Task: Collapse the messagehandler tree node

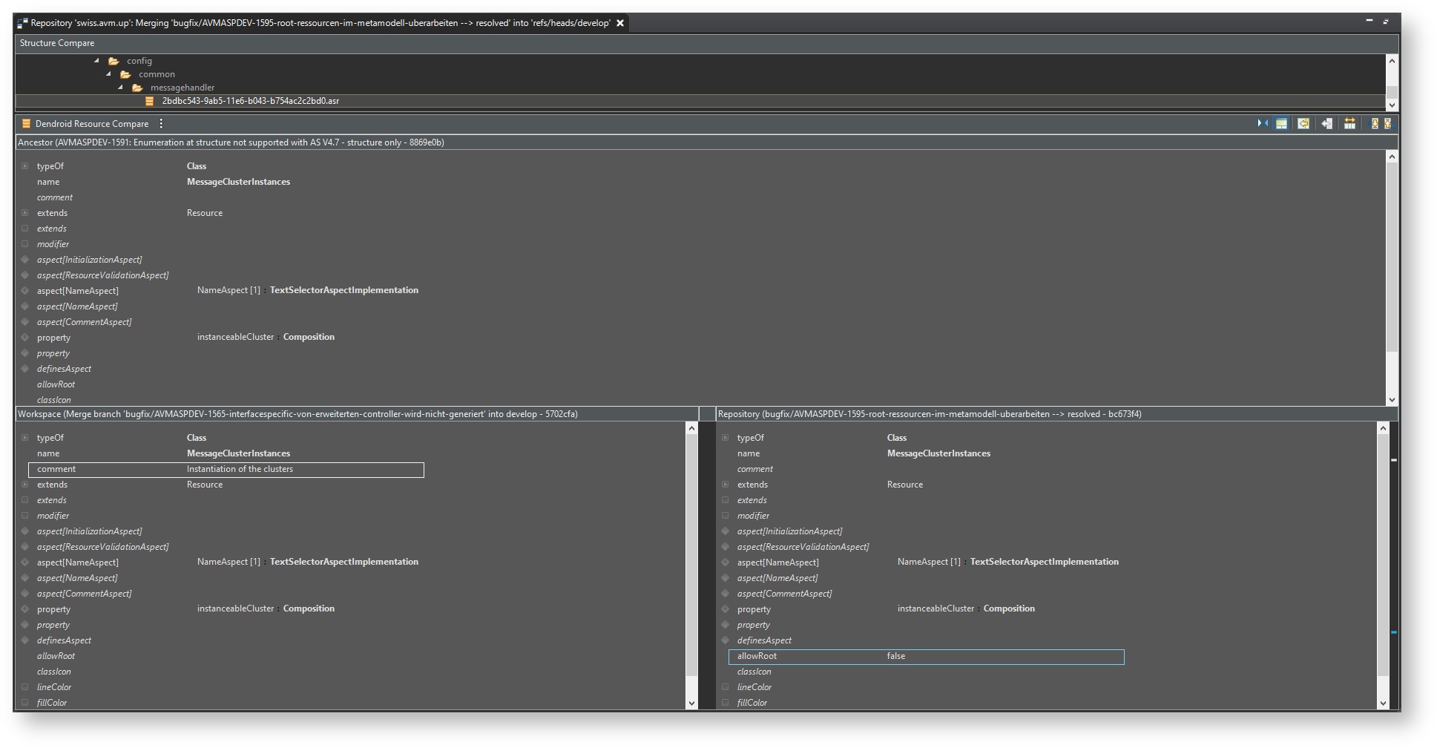Action: (120, 88)
